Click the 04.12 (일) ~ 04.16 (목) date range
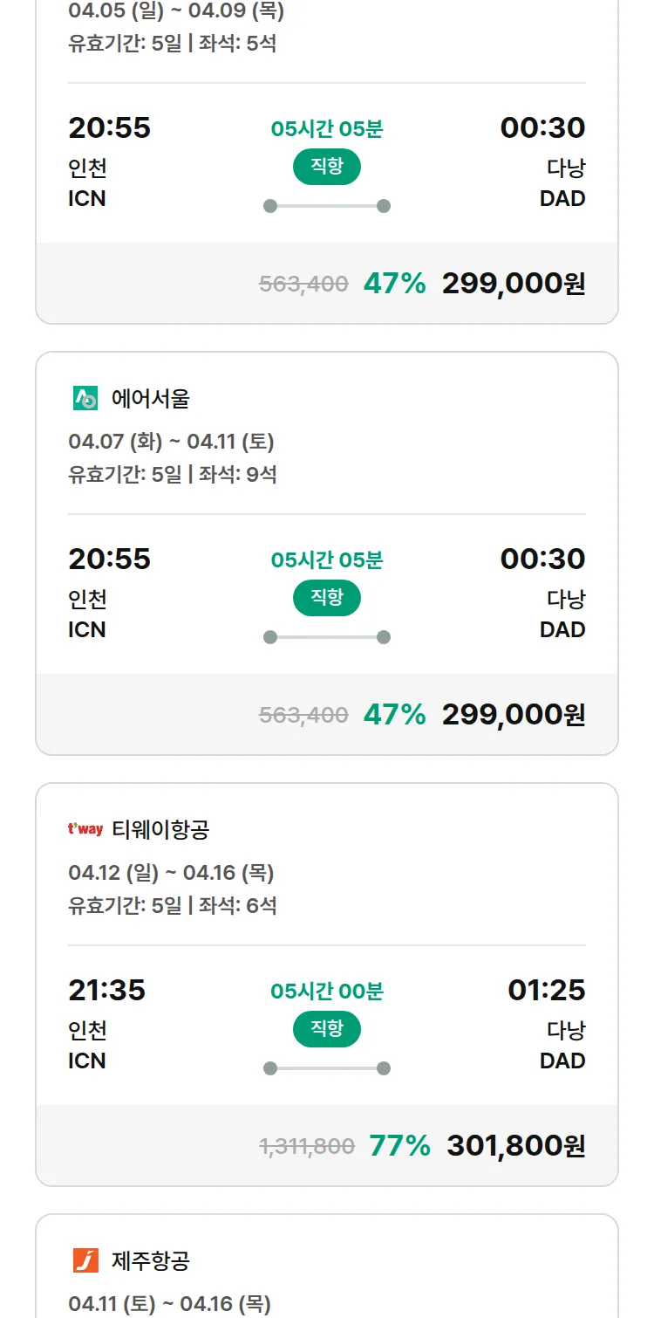 click(171, 873)
